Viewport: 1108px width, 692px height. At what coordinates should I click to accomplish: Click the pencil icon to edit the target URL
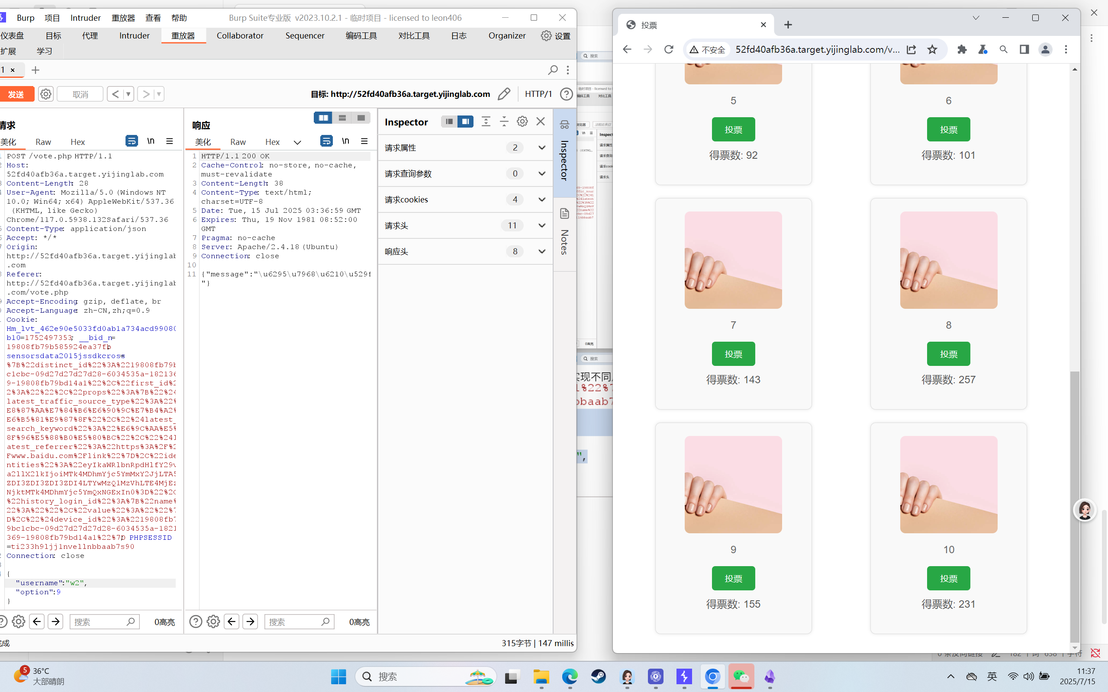click(504, 94)
